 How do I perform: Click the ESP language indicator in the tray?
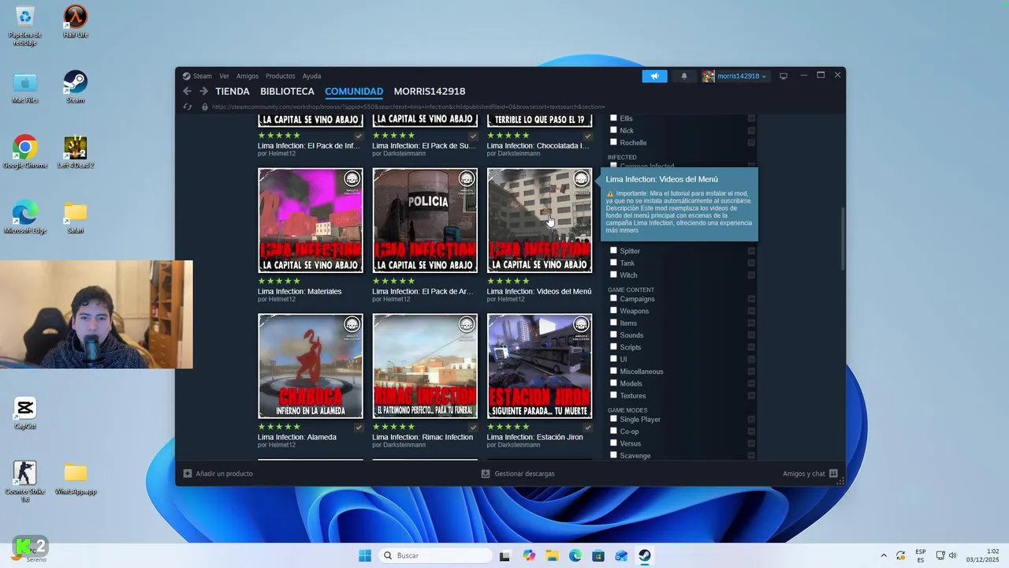(x=921, y=555)
